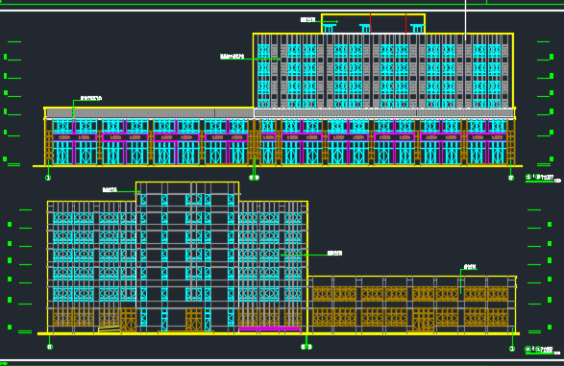Image resolution: width=564 pixels, height=366 pixels.
Task: Click axis bubble 1 under the upper elevation's left end
Action: (x=48, y=178)
